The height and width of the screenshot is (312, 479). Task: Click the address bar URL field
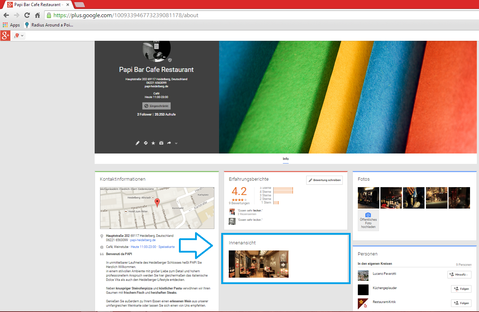coord(261,15)
